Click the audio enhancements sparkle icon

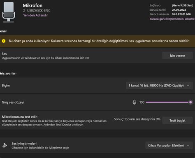click(x=5, y=145)
